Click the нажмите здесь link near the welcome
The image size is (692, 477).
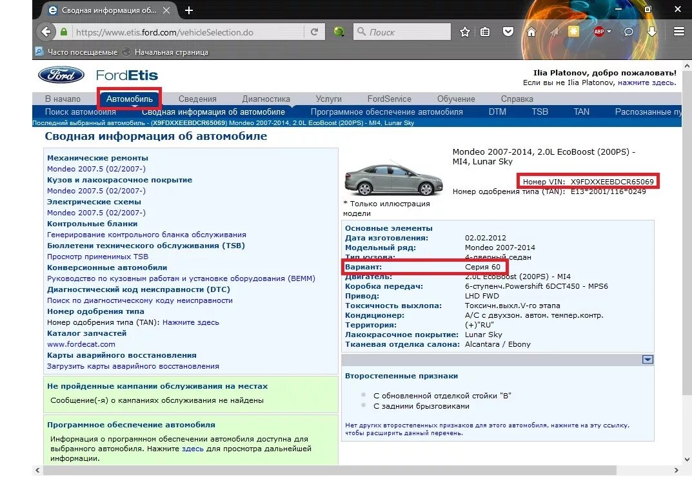(646, 83)
